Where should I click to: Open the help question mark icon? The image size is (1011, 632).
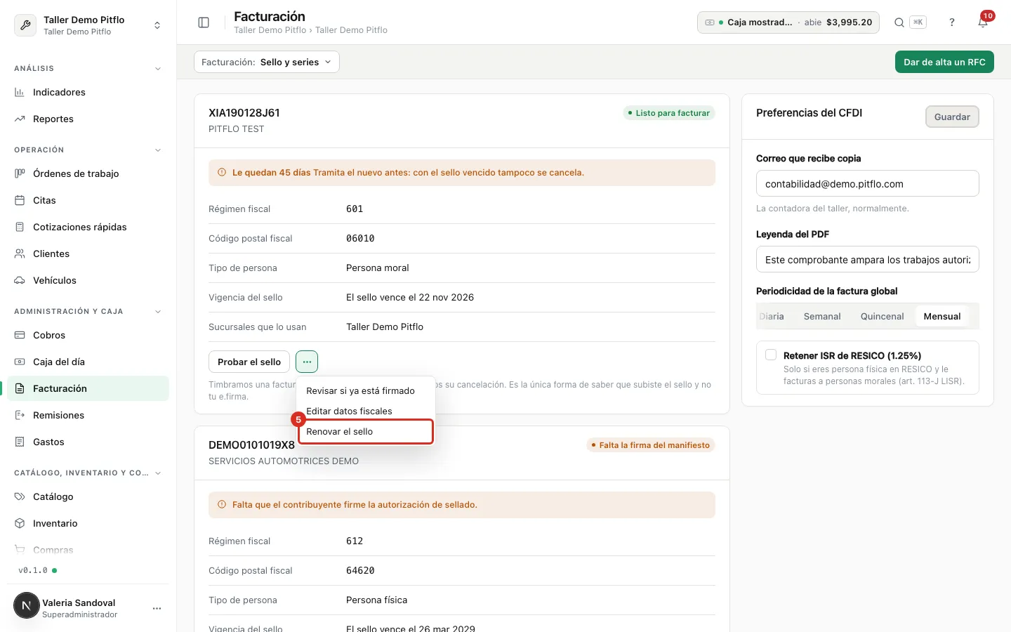[952, 22]
